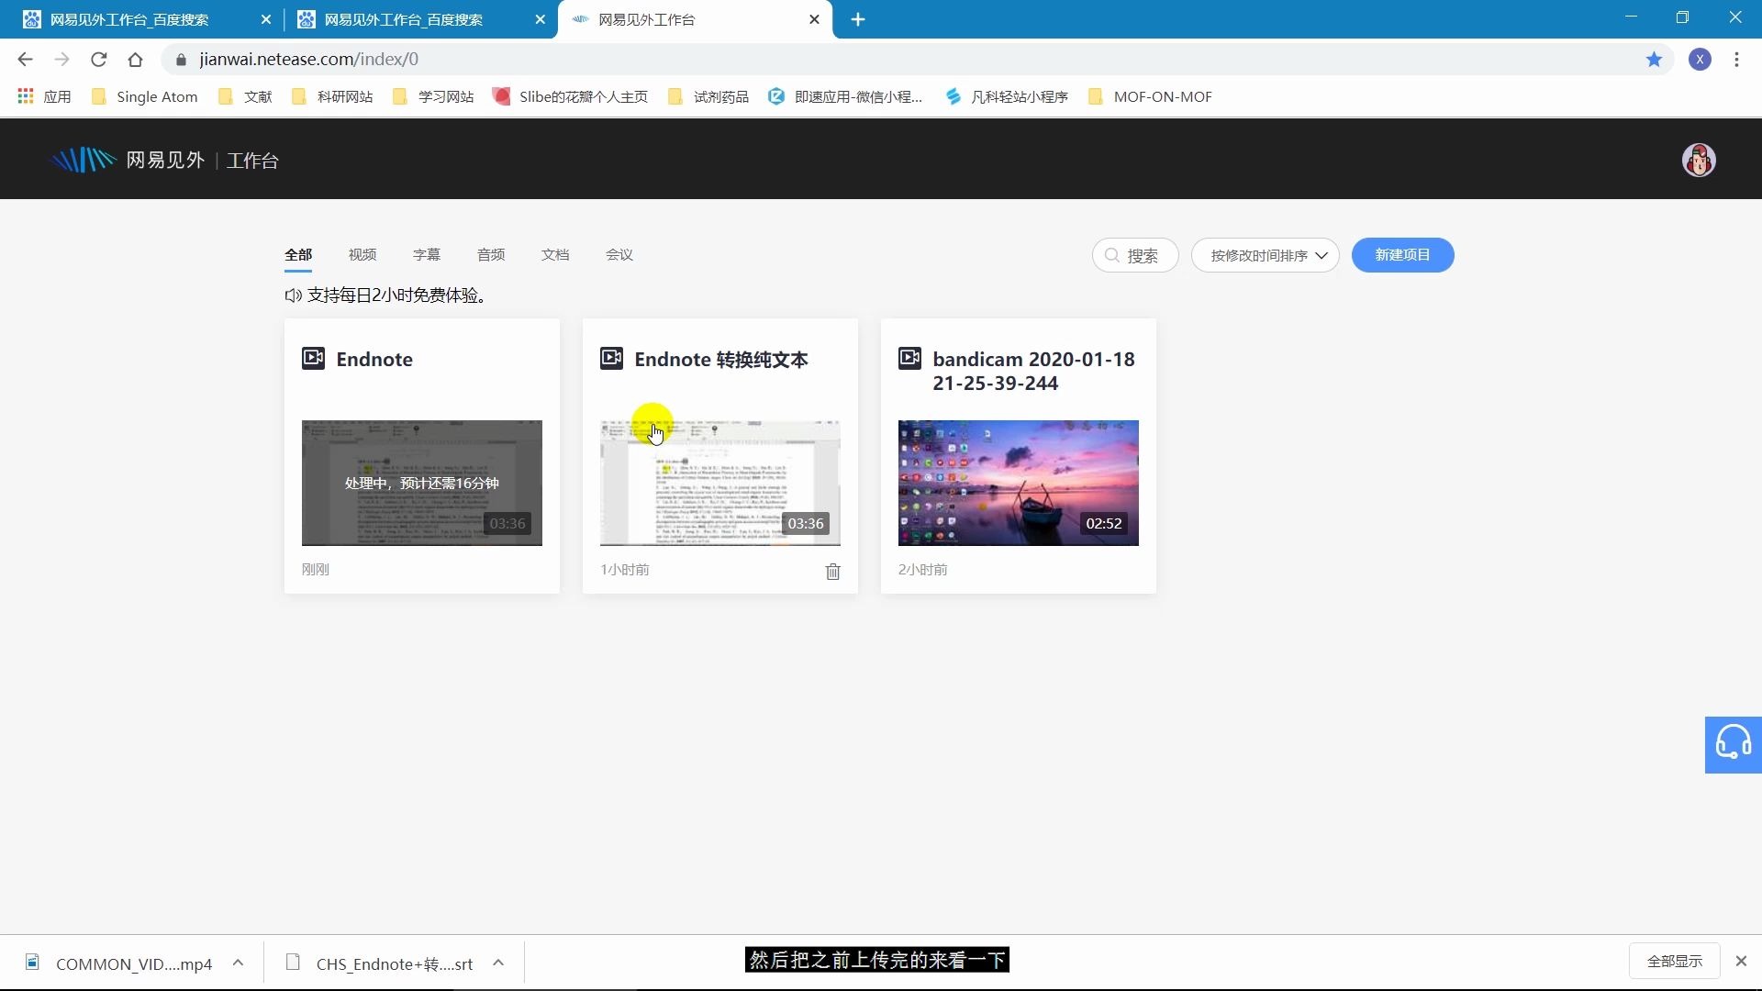Open 凡科轻站小程序 bookmark
Screen dimensions: 1762x991
(x=1007, y=96)
